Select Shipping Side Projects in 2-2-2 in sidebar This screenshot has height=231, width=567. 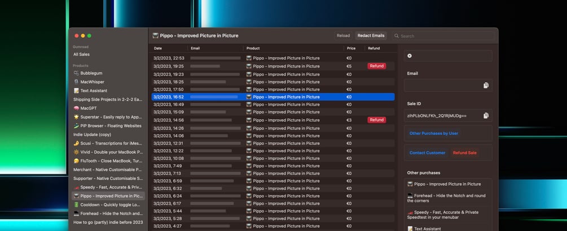tap(108, 99)
